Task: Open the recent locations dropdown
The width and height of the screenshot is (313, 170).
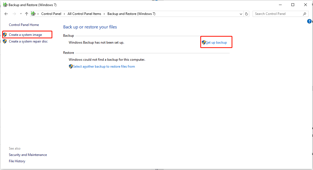Action: (20, 14)
